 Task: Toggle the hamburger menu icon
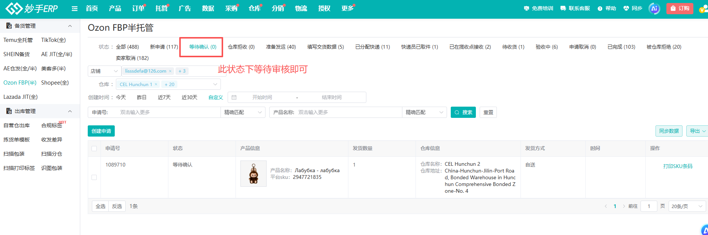pyautogui.click(x=75, y=9)
